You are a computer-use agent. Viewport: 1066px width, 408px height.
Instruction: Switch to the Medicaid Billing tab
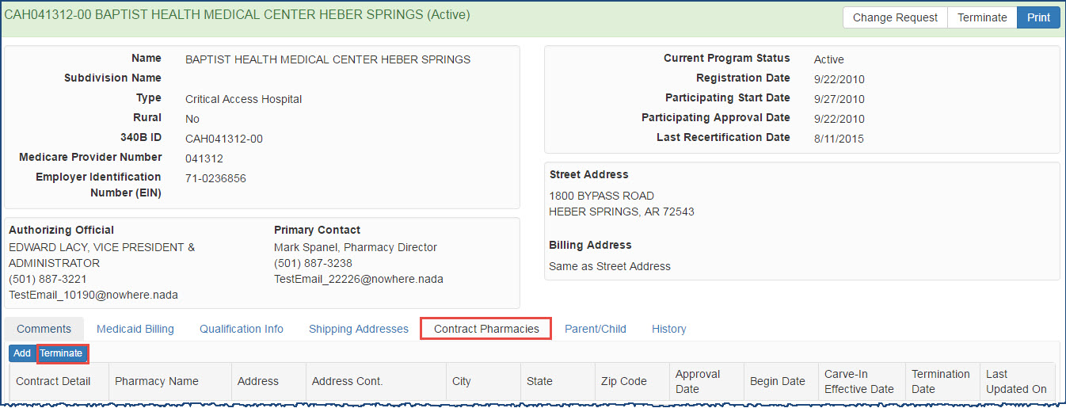pos(135,329)
